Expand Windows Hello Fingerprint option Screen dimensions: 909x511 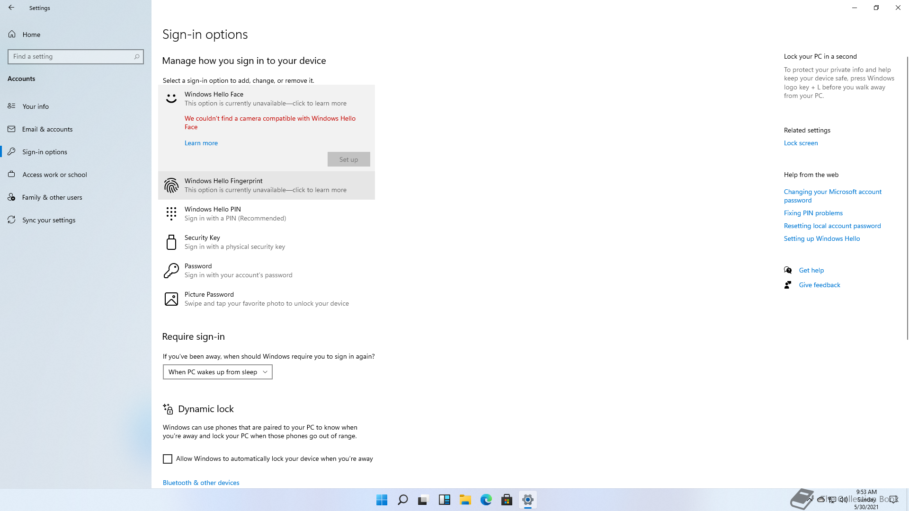pyautogui.click(x=267, y=185)
